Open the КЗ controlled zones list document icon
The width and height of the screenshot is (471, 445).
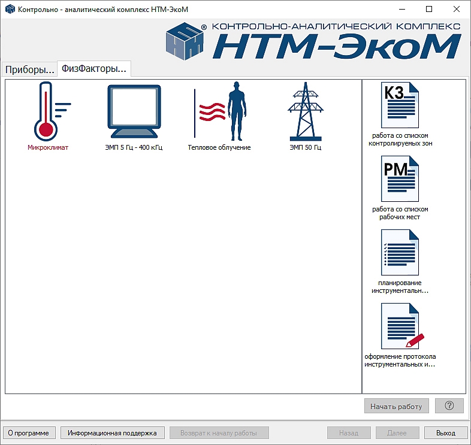point(400,105)
